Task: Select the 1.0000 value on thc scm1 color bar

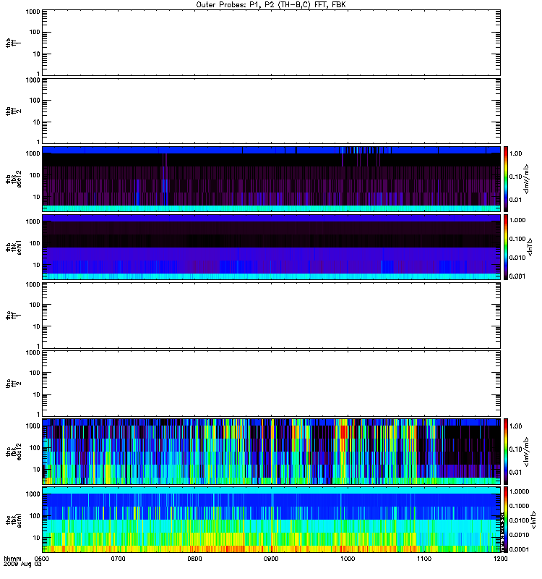Action: pyautogui.click(x=519, y=491)
